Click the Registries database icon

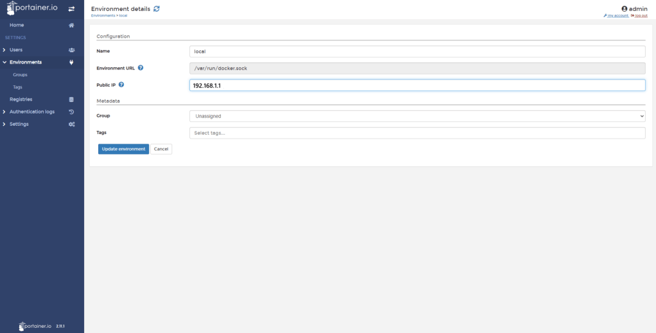(71, 99)
